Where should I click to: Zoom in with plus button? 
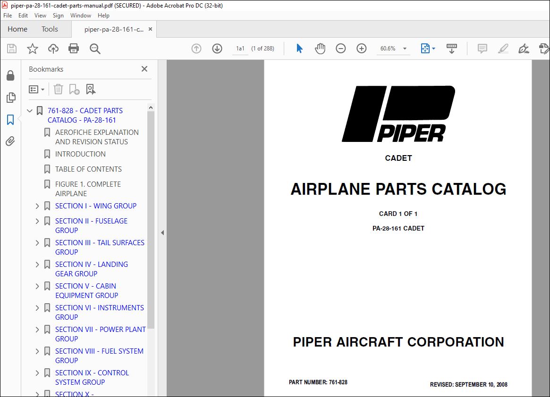361,49
